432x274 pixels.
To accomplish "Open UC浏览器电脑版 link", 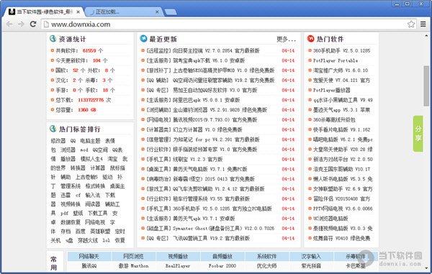I will point(330,219).
